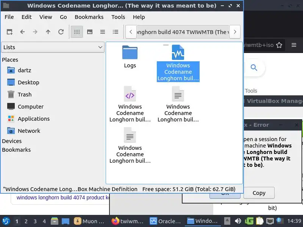Click the update notifier tray icon
Screen dimensions: 303x227
pos(280,221)
